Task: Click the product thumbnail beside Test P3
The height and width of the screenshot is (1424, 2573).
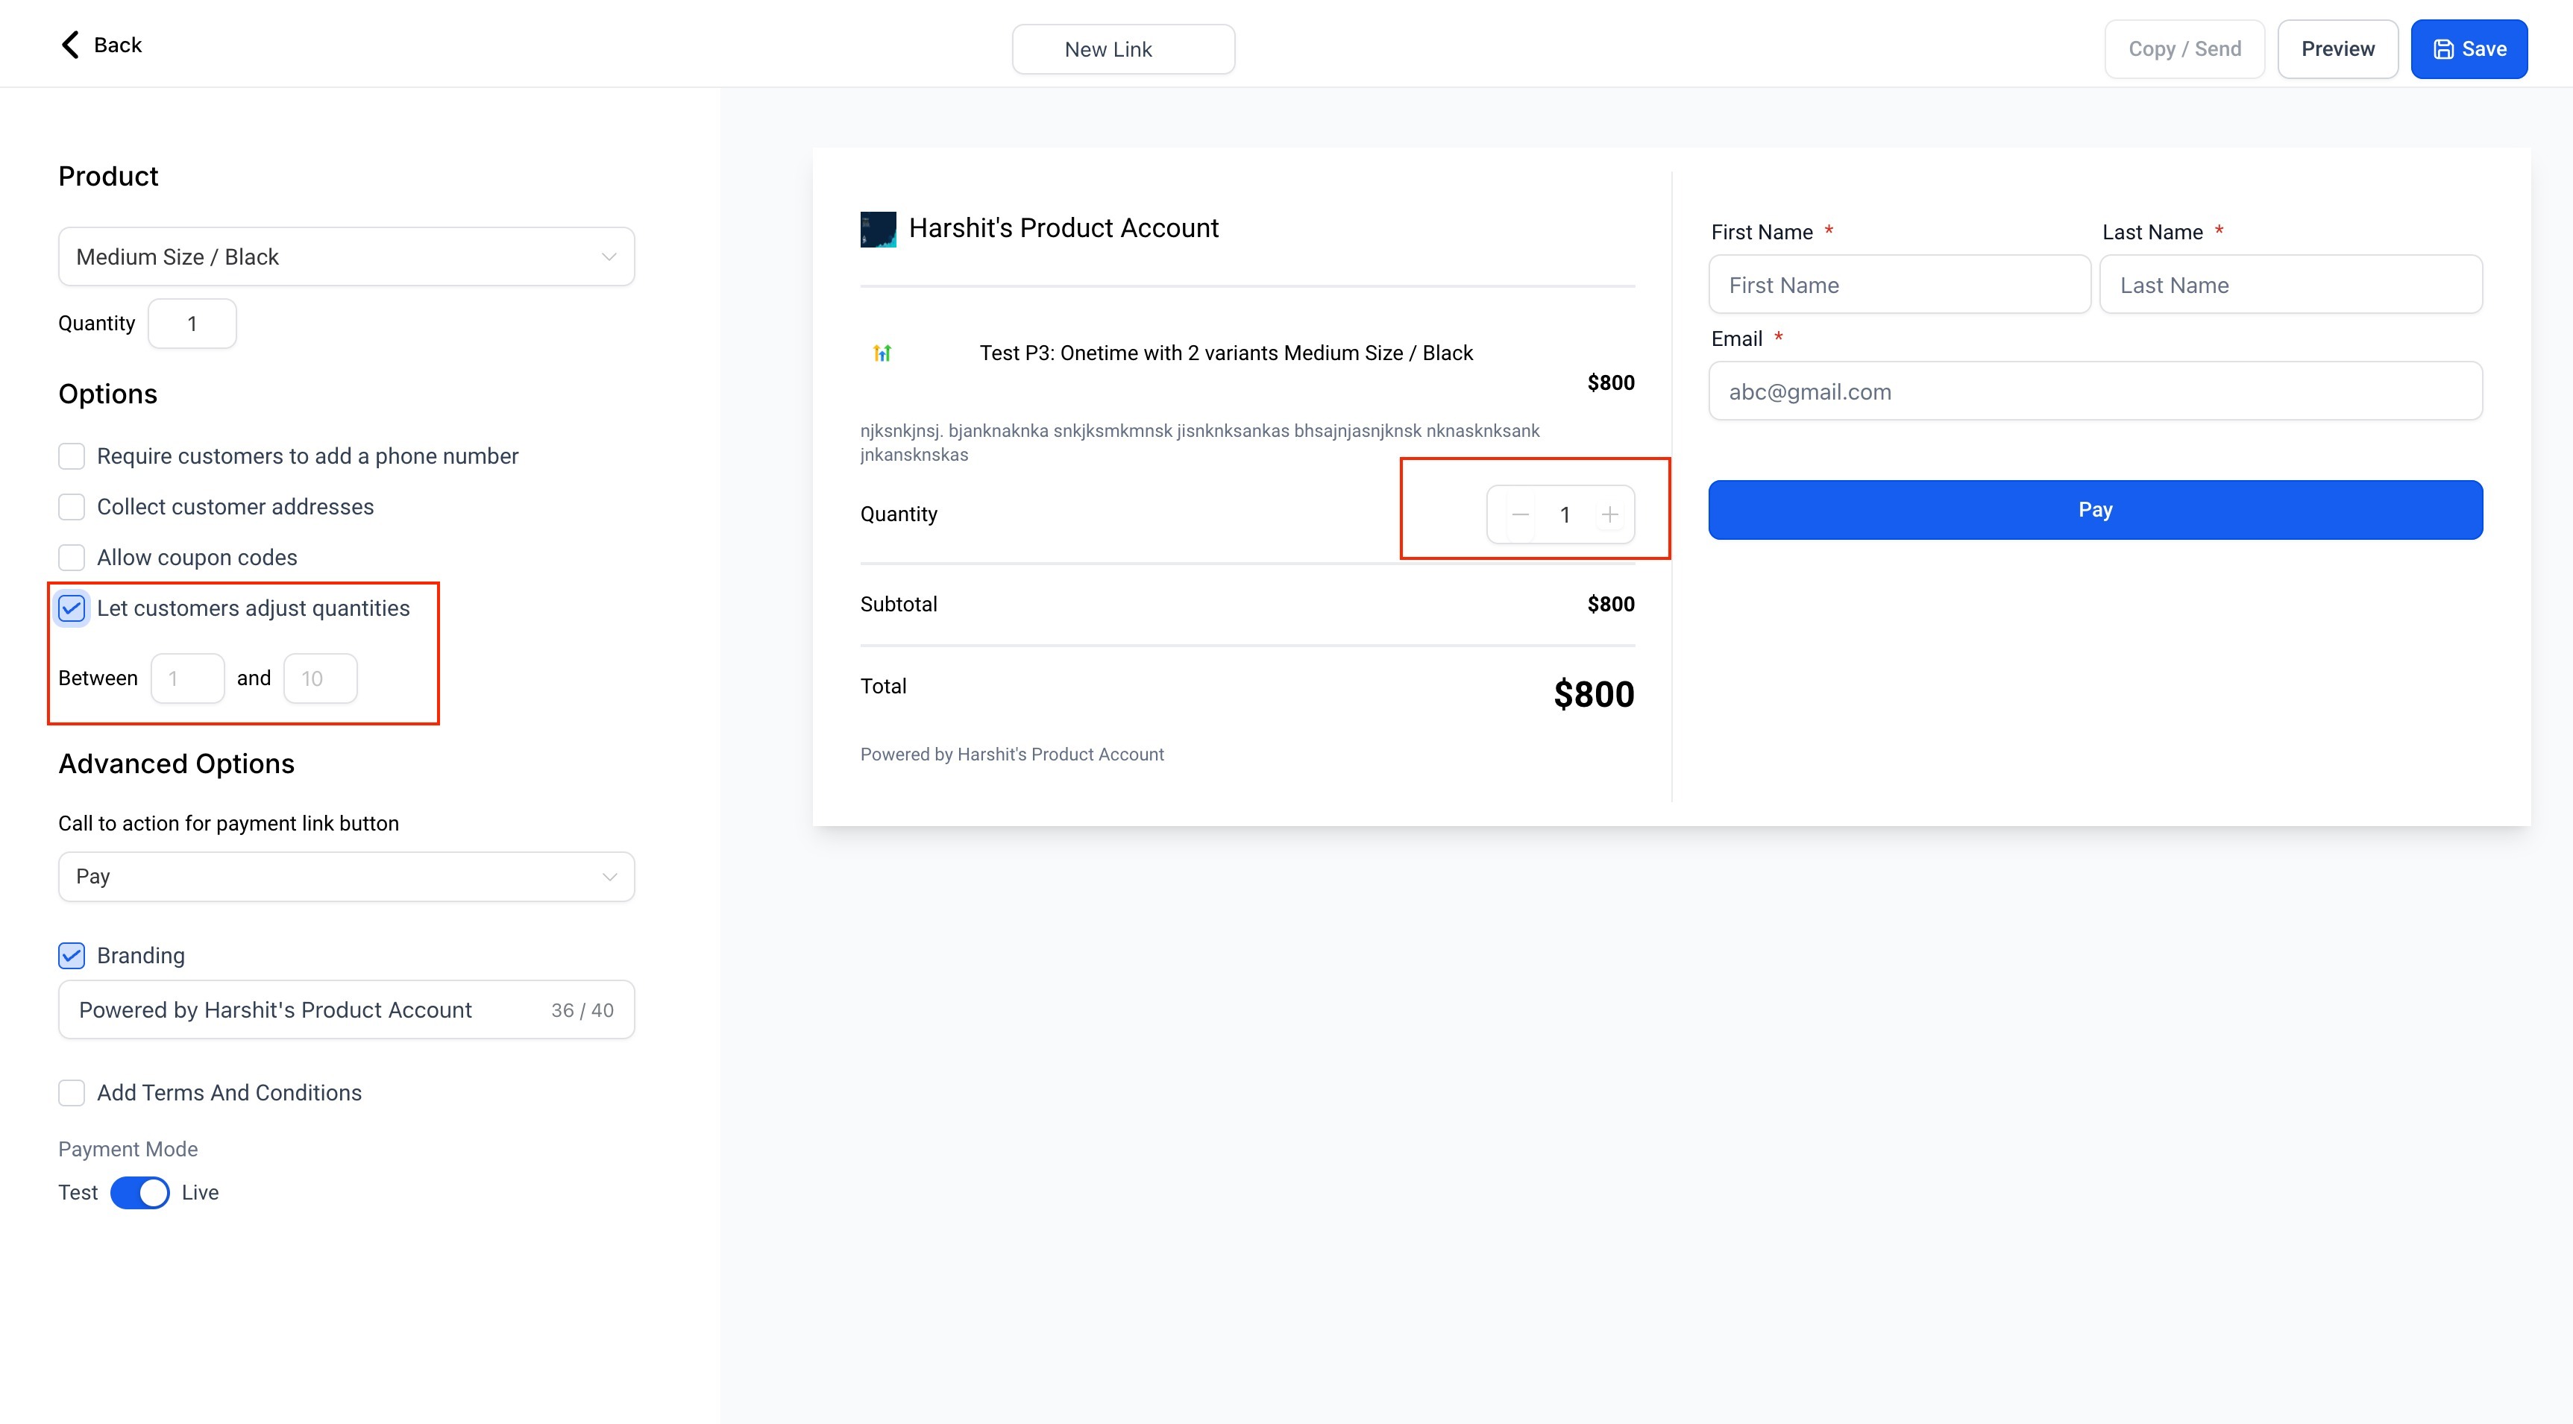Action: [x=882, y=353]
